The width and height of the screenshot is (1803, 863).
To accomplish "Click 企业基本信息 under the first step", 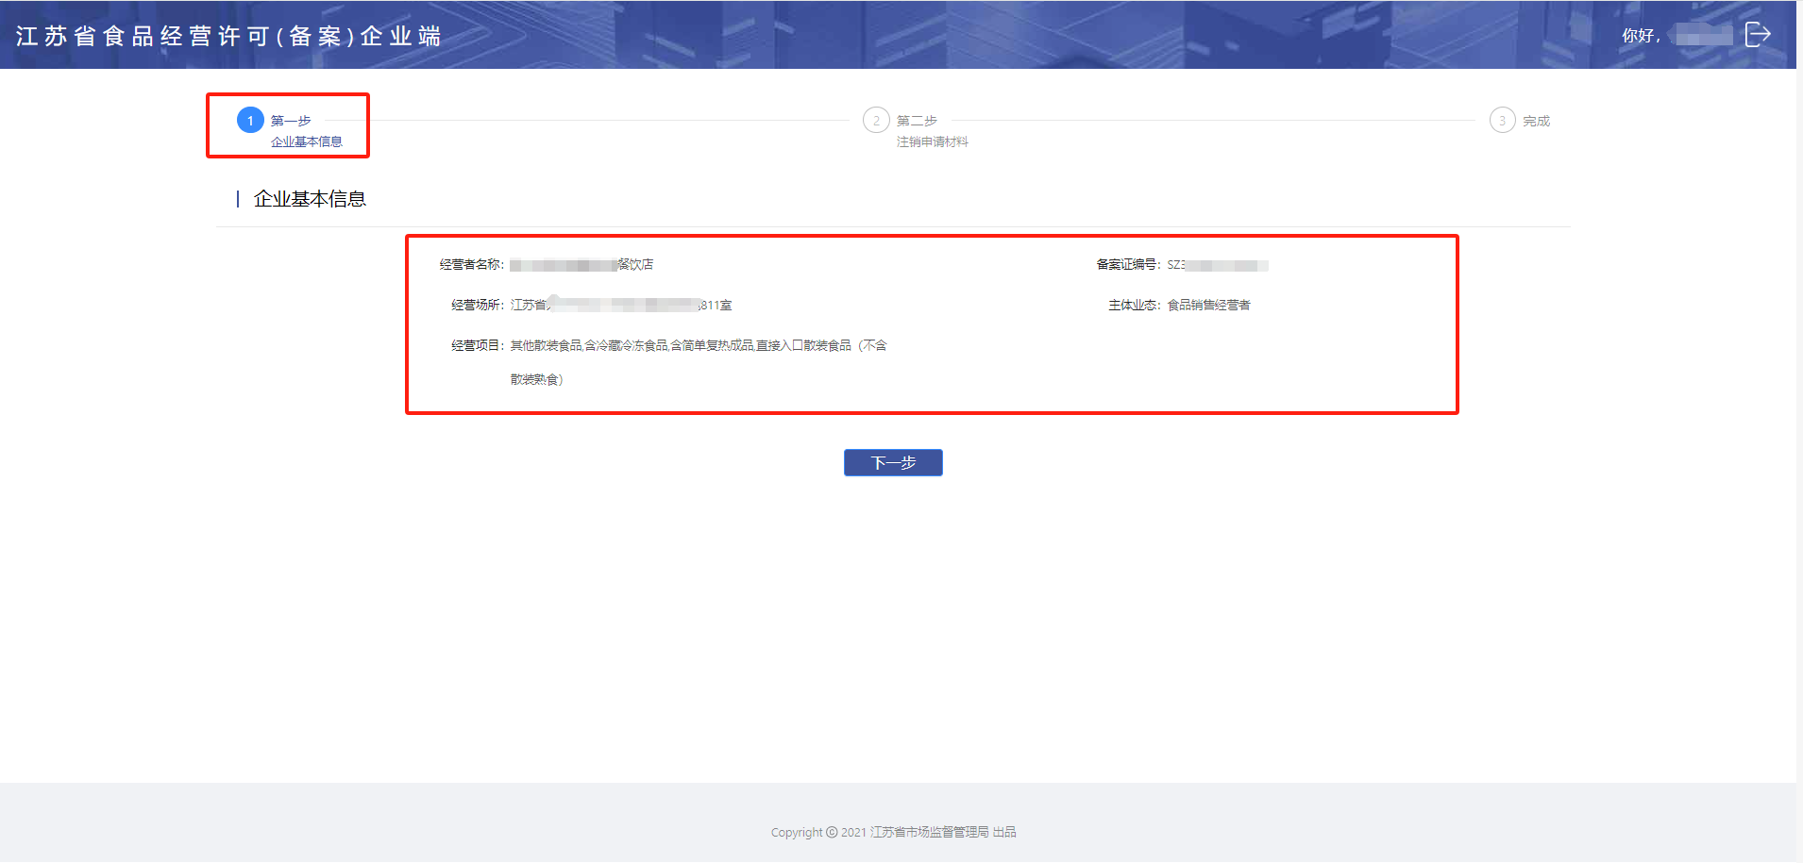I will click(306, 141).
